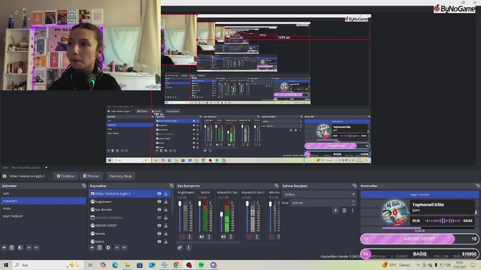Click Masaüstü Ses volume fader handle
Viewport: 481px width, 270px height.
point(221,214)
